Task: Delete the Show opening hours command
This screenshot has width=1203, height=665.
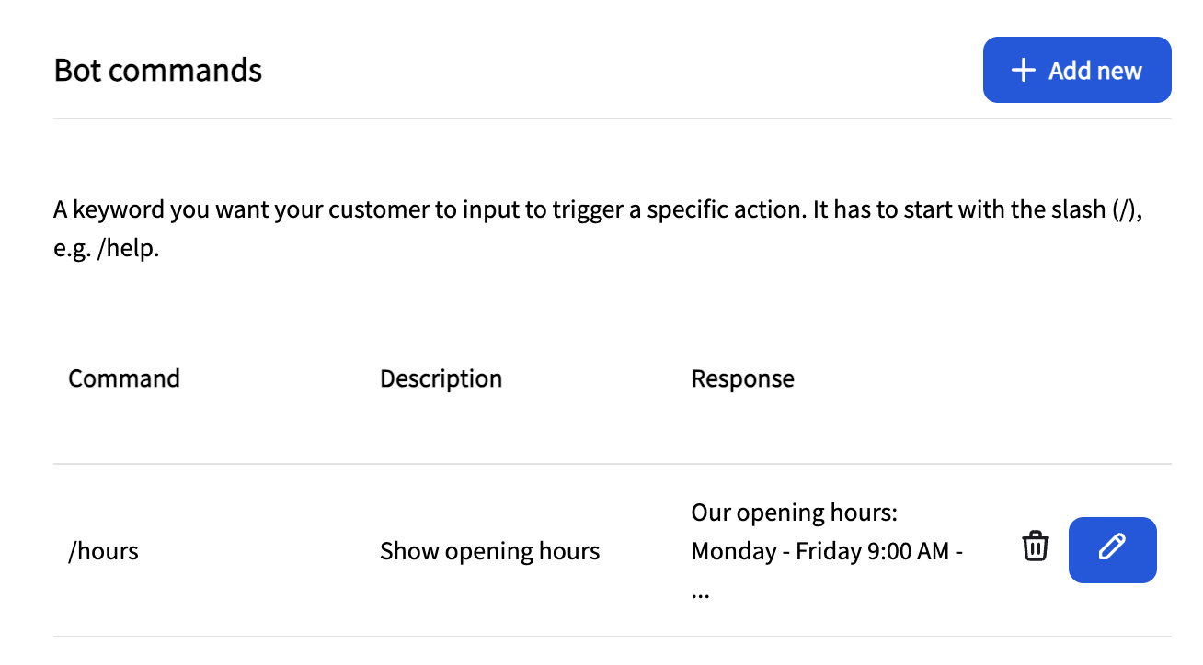Action: (1036, 547)
